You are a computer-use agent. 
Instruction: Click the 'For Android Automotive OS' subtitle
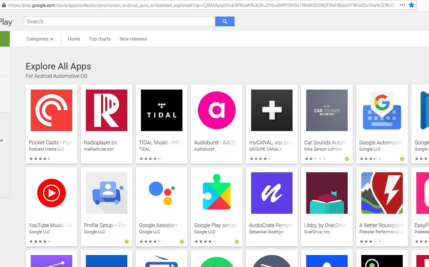(x=56, y=76)
